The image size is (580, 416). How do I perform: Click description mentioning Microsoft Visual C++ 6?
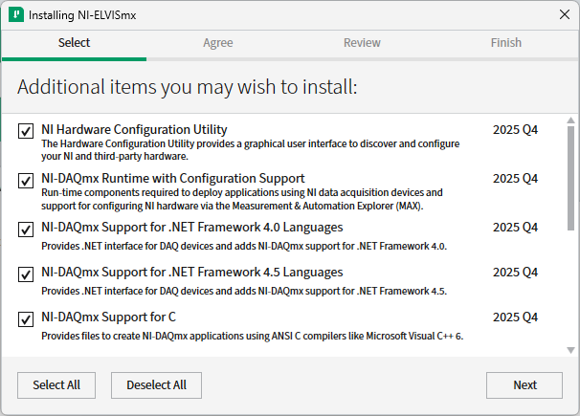[253, 336]
